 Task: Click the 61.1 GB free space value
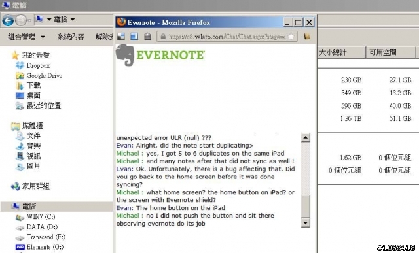(x=400, y=118)
